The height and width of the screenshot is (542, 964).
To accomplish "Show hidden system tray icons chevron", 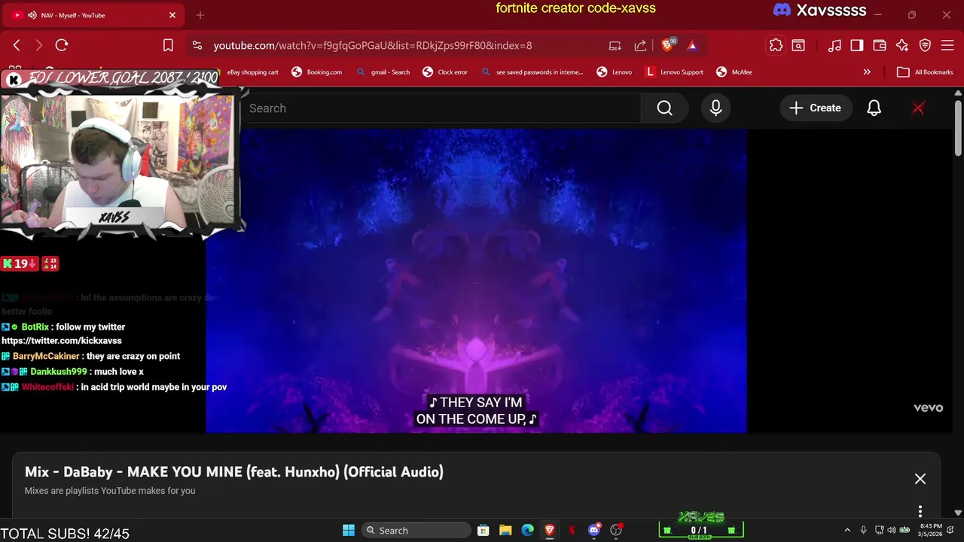I will pyautogui.click(x=847, y=530).
